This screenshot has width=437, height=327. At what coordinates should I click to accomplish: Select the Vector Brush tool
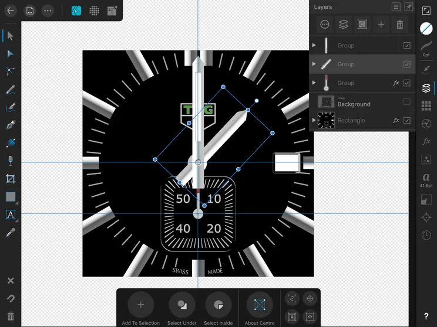11,107
